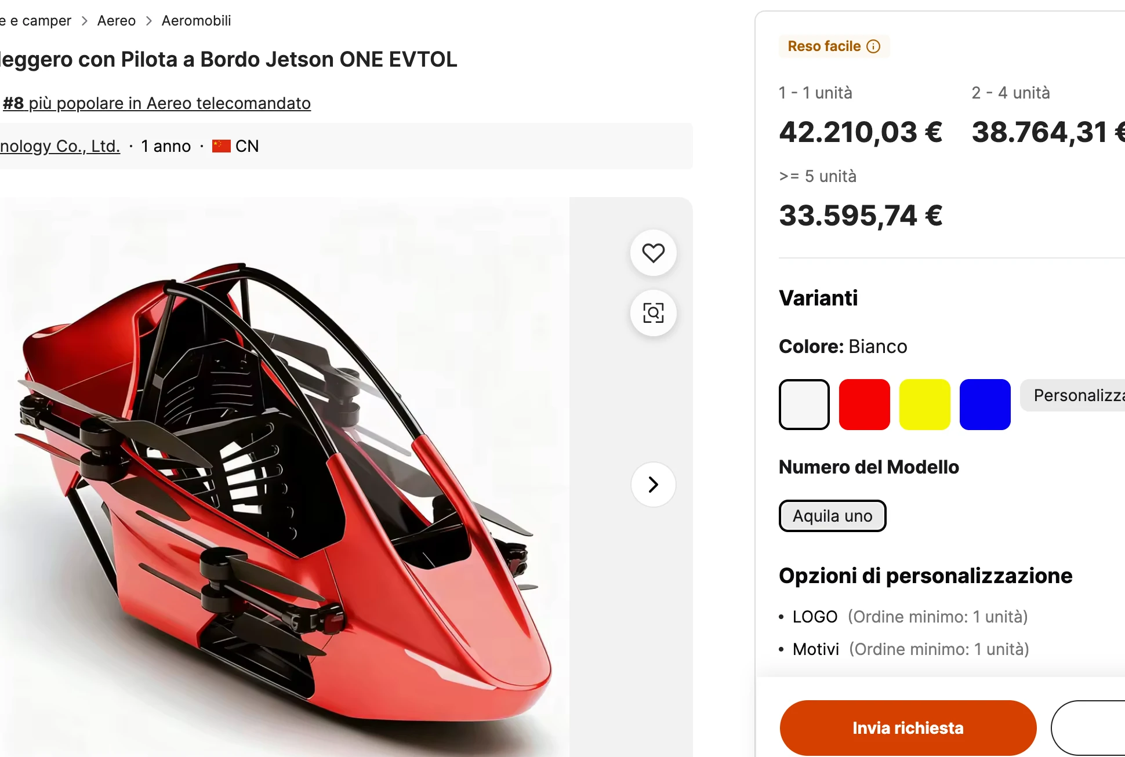The height and width of the screenshot is (757, 1125).
Task: Open the Aereo breadcrumb category
Action: click(116, 20)
